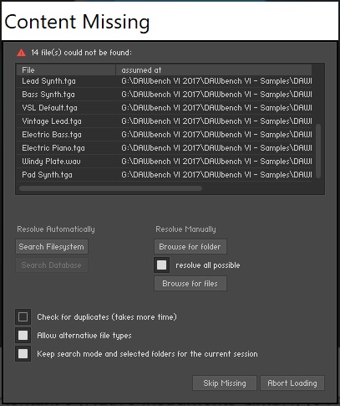Enable Check for duplicates option
This screenshot has height=406, width=340.
[x=23, y=317]
